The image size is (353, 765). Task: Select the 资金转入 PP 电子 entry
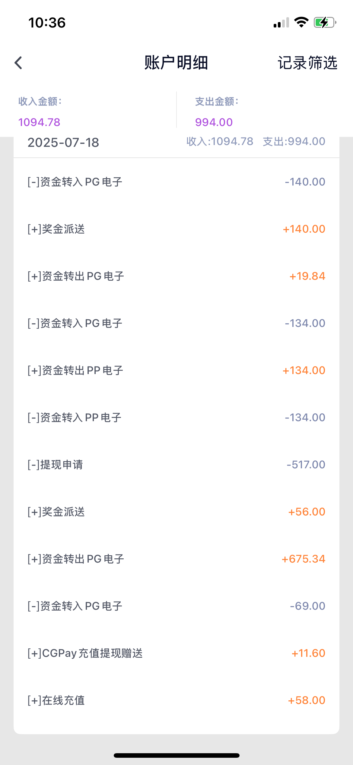coord(176,418)
